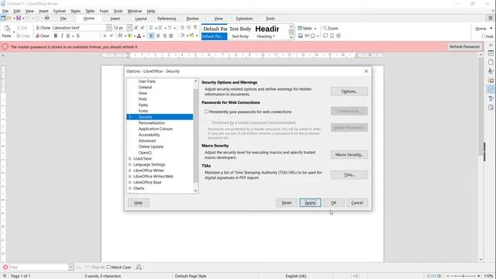This screenshot has width=496, height=279.
Task: Open the font name dropdown
Action: pyautogui.click(x=108, y=28)
